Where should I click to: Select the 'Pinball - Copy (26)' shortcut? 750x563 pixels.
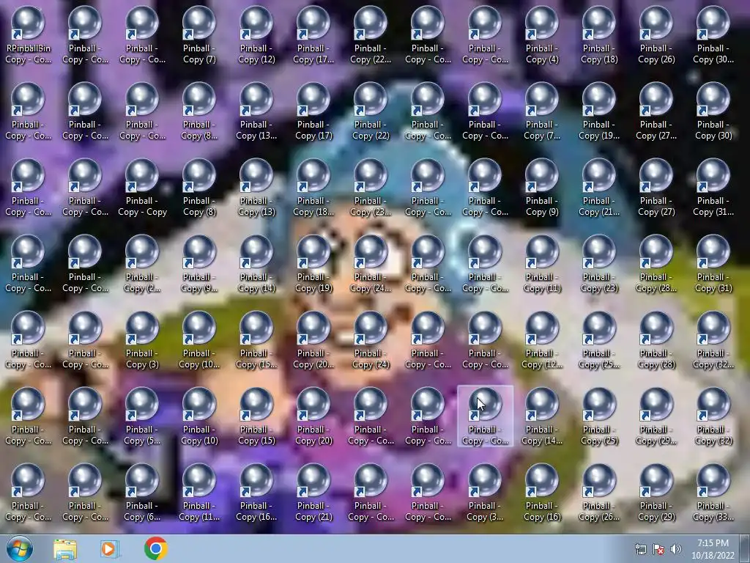[x=656, y=35]
